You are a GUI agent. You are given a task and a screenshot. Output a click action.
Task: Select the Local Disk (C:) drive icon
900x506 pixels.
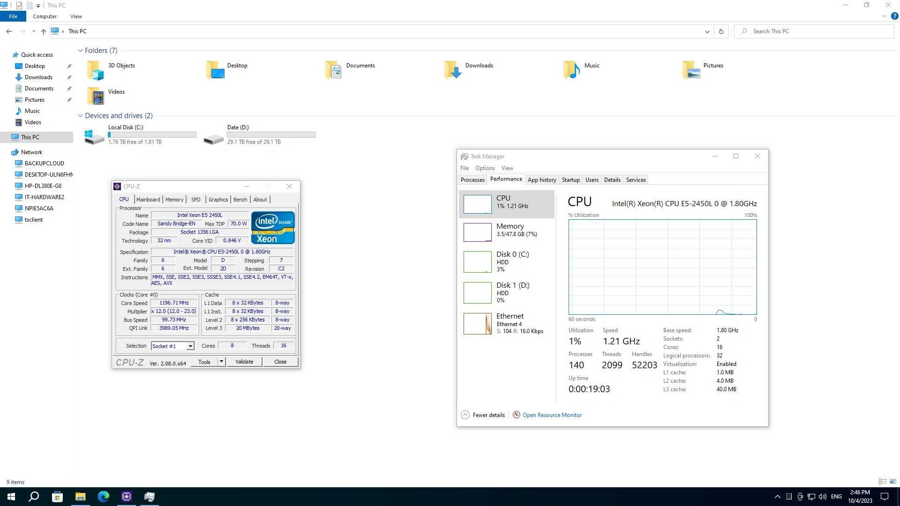point(94,136)
